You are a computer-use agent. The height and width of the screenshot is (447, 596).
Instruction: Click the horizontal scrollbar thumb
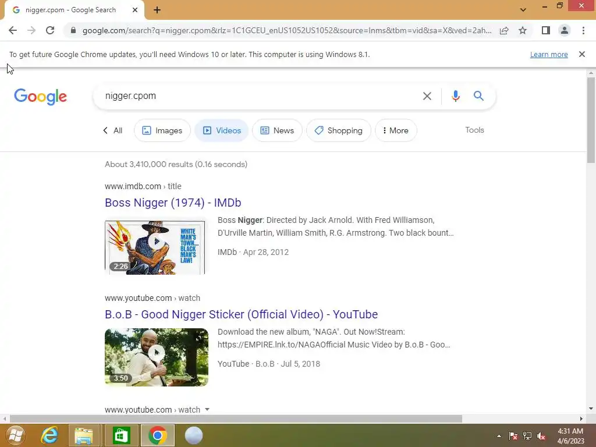tap(236, 418)
